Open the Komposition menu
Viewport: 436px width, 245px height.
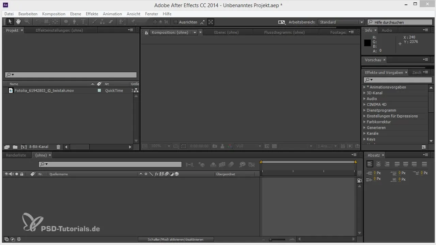coord(54,14)
